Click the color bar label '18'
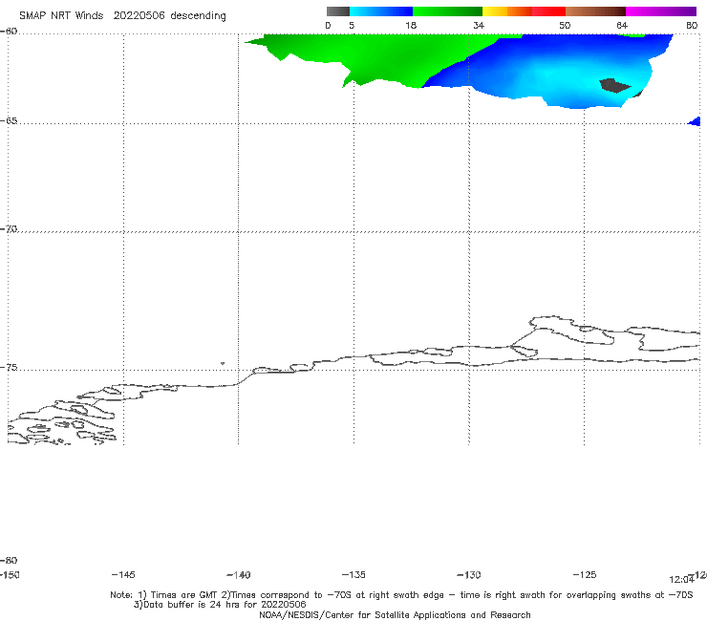Screen dimensions: 707x621 [x=411, y=25]
